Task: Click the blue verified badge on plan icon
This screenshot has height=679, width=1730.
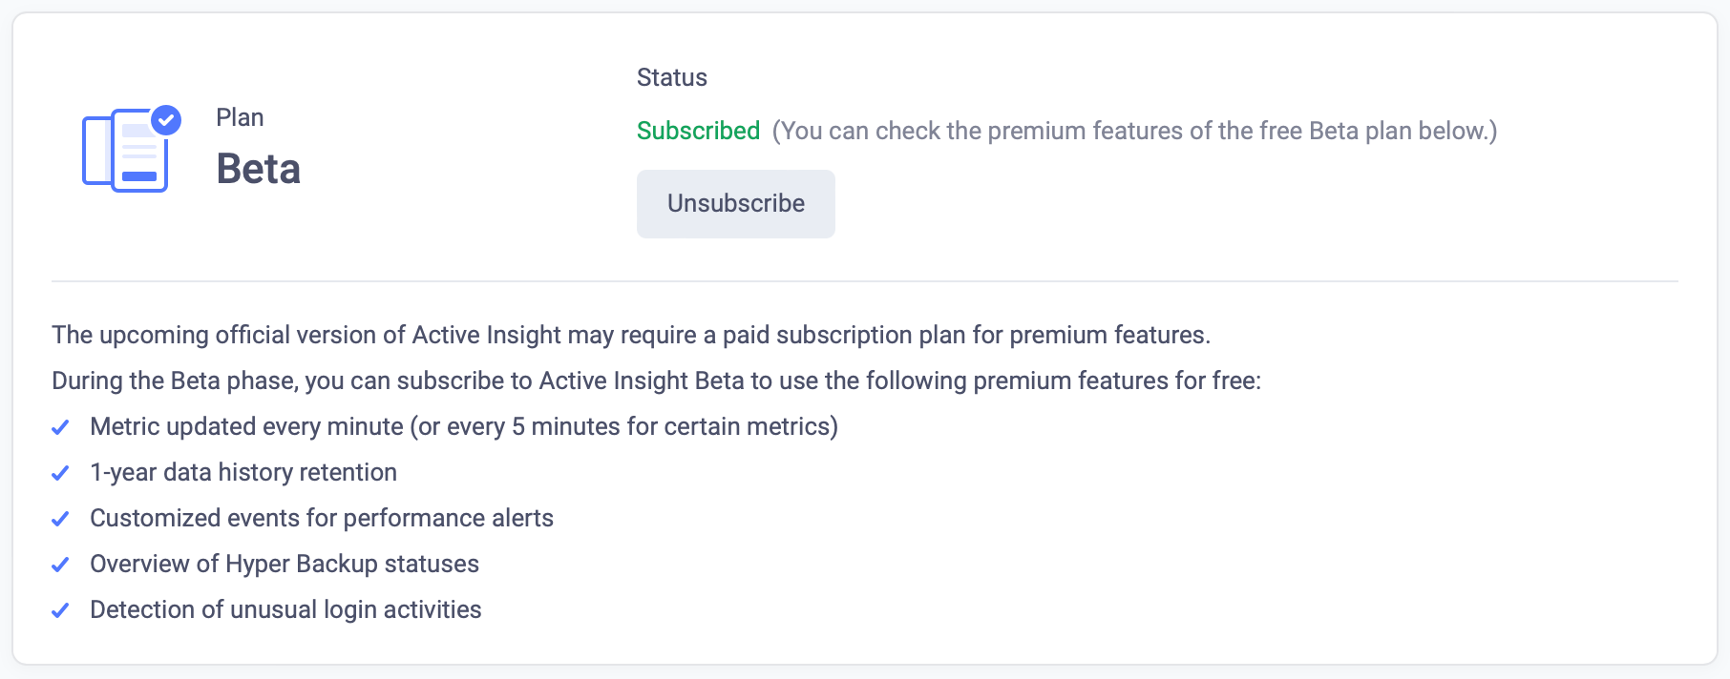Action: click(166, 119)
